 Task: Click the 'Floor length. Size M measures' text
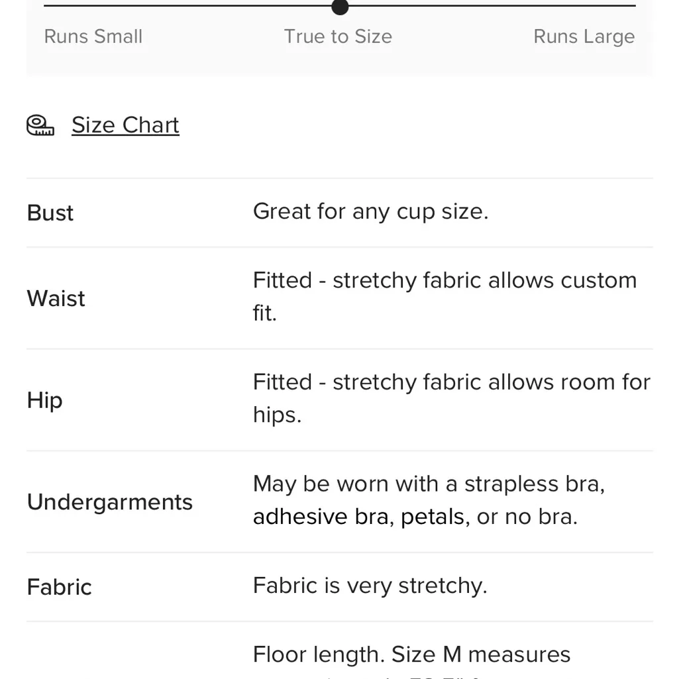(x=411, y=654)
